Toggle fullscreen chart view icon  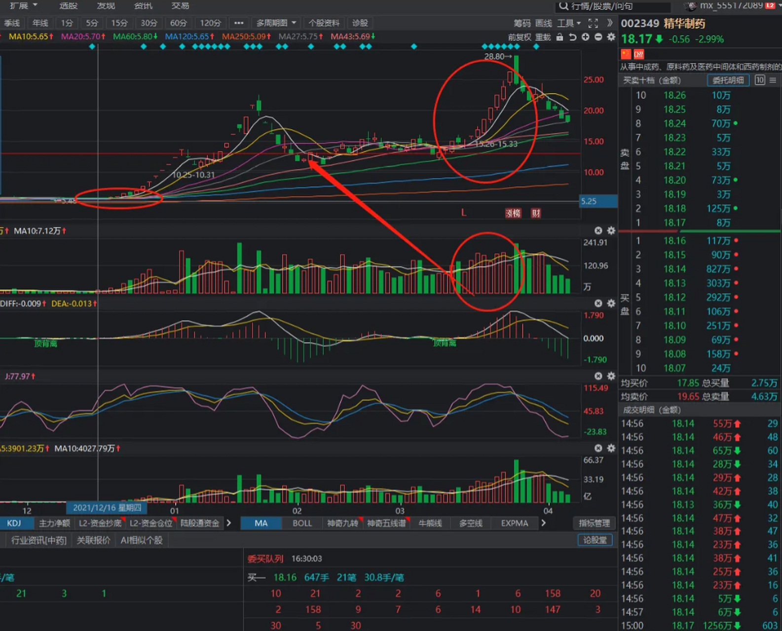tap(594, 23)
